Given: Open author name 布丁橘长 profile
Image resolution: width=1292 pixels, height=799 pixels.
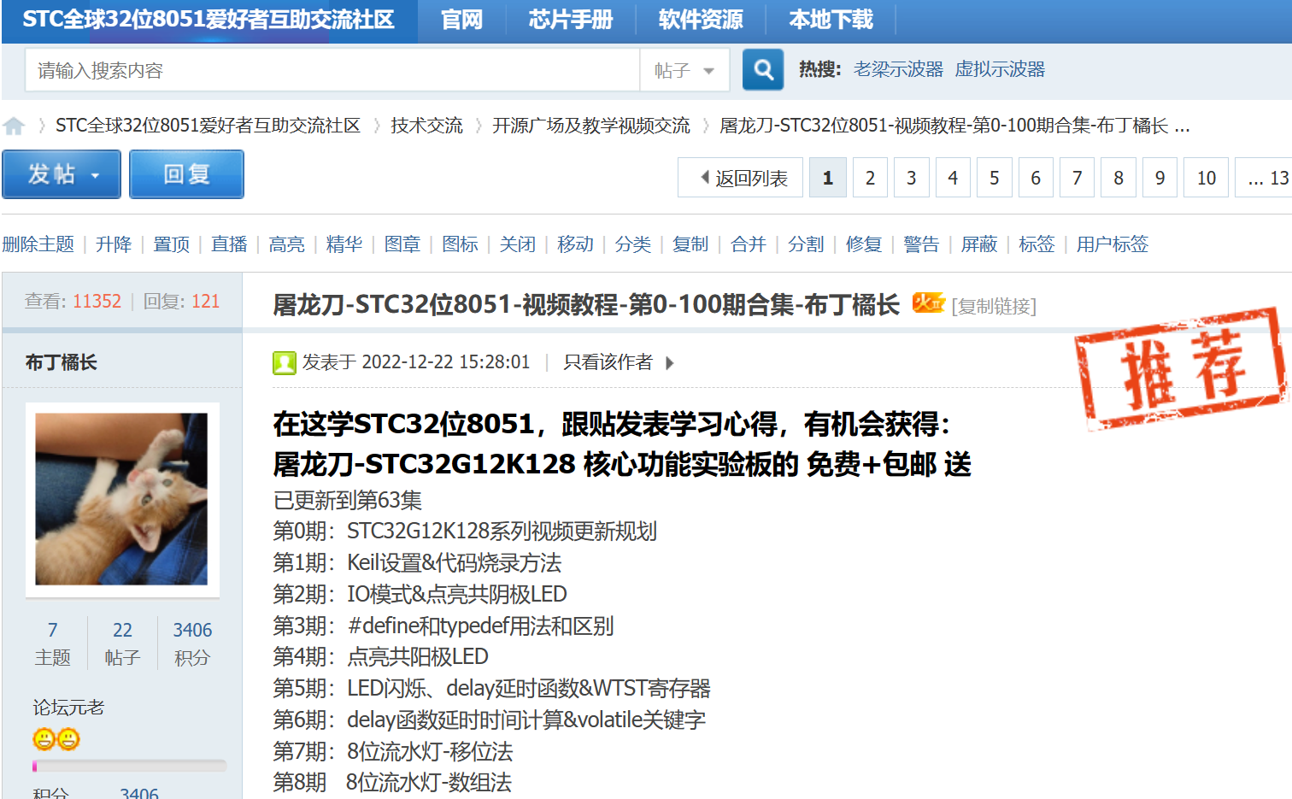Looking at the screenshot, I should tap(62, 362).
